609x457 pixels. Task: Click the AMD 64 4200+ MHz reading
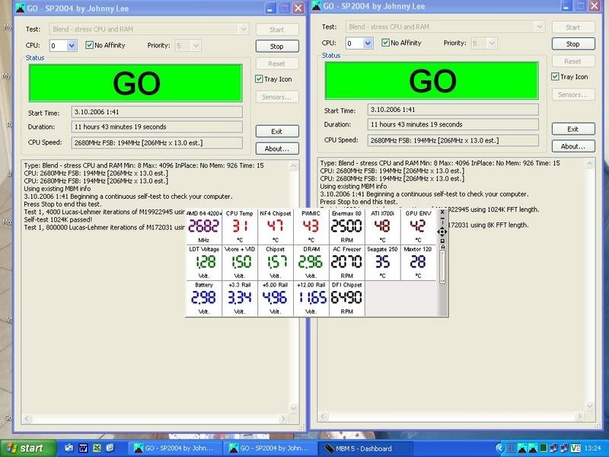[x=204, y=226]
